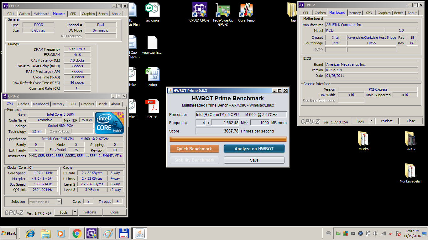Select the VRK-k folder on desktop
428x240 pixels.
(x=410, y=141)
